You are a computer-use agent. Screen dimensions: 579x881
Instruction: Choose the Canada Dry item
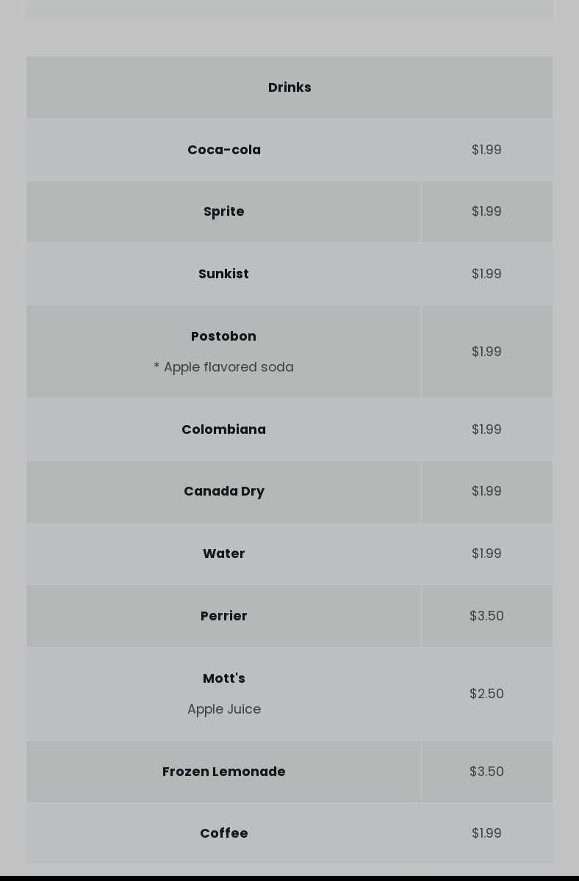[x=224, y=491]
